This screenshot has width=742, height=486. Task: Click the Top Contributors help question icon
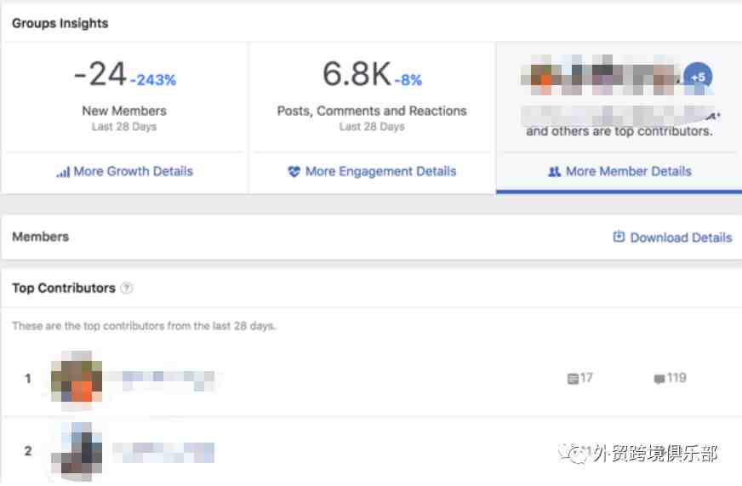[x=126, y=288]
